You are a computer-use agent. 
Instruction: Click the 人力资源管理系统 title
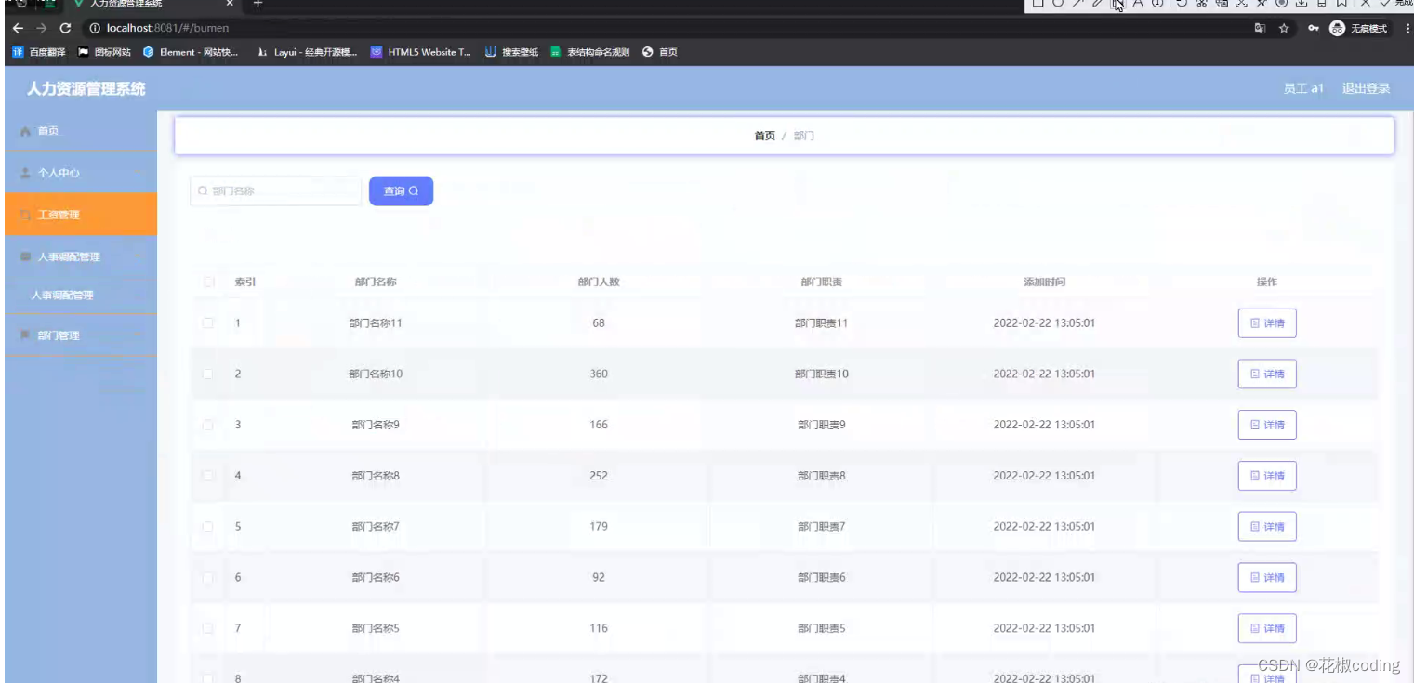click(x=86, y=89)
